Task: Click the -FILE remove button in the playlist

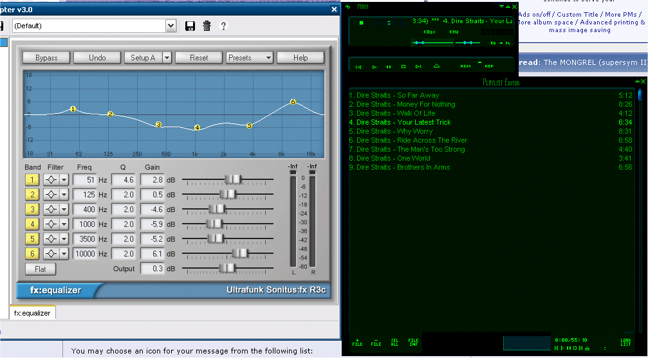Action: (x=376, y=343)
